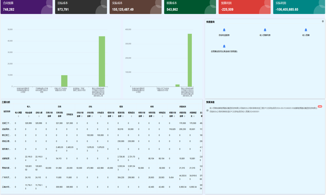Click the envelope icon in 预算消息
326x195 pixels.
tap(207, 110)
